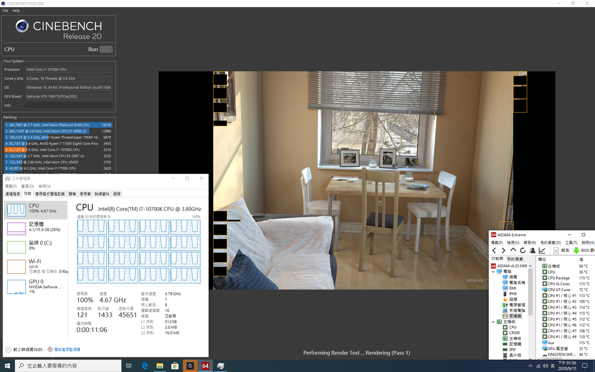Select Xeon Platinum 8168 ranking row
Screen dimensions: 595x372
point(58,125)
